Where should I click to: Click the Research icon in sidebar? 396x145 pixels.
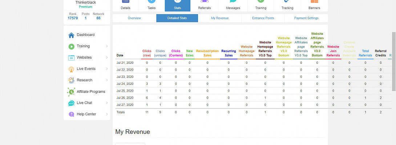pos(71,80)
